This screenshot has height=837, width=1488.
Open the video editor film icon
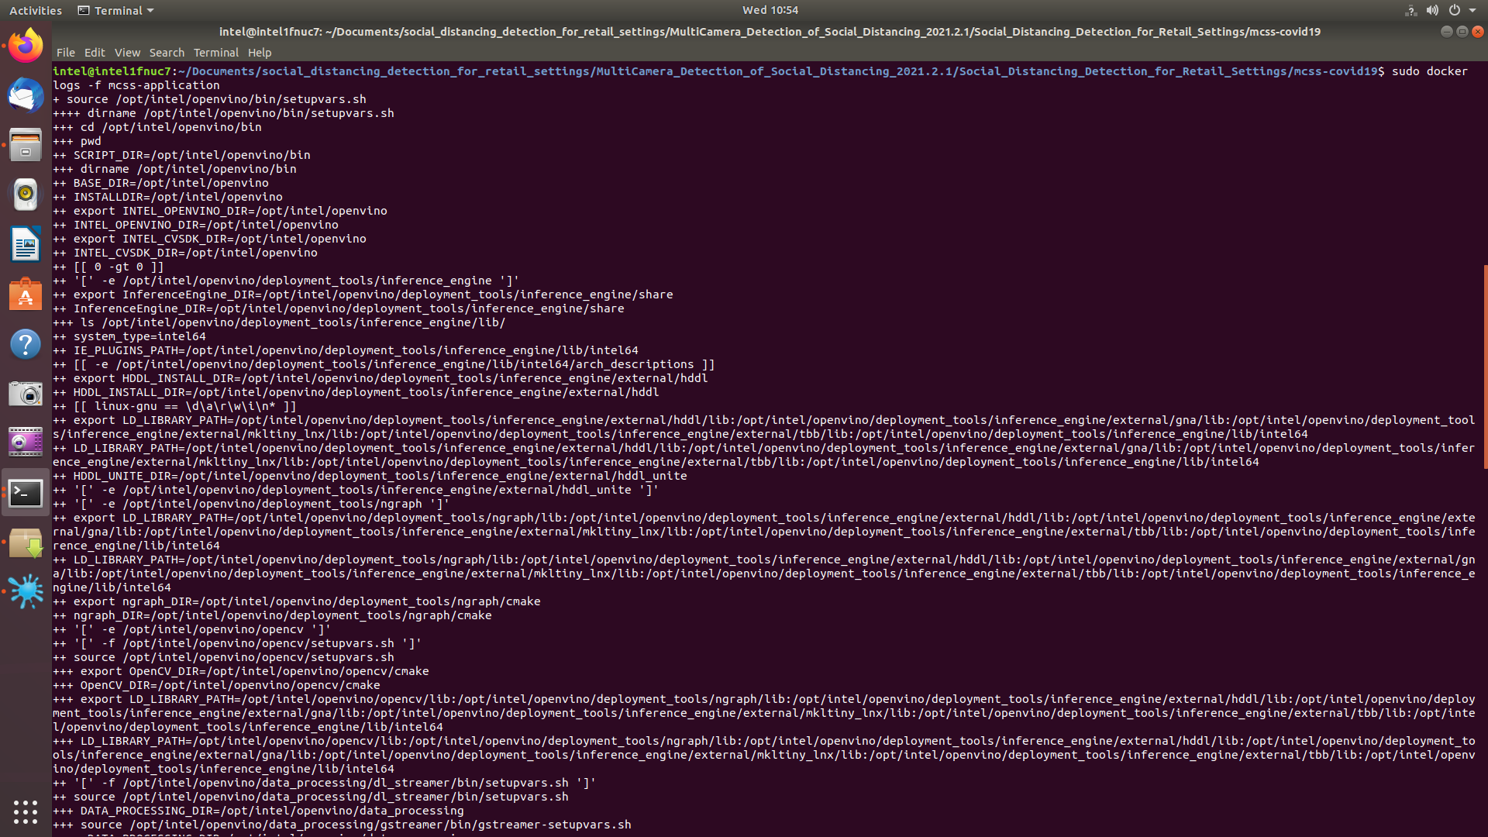click(26, 443)
